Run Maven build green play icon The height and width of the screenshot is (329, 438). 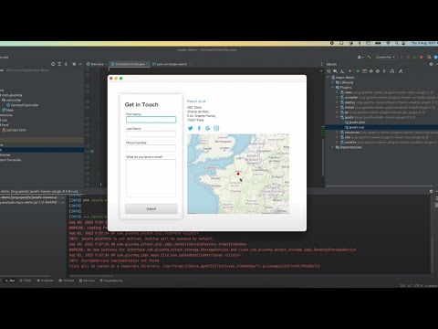pyautogui.click(x=358, y=71)
